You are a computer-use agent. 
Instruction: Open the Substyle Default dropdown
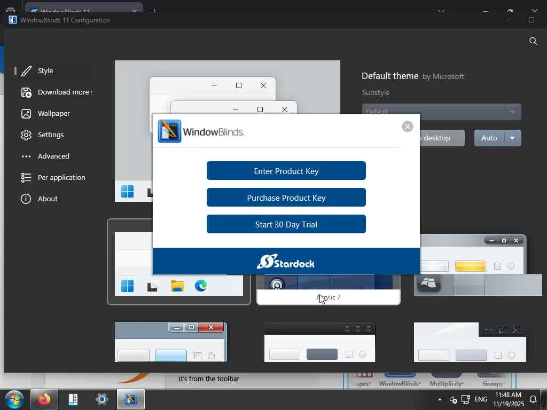(x=441, y=112)
